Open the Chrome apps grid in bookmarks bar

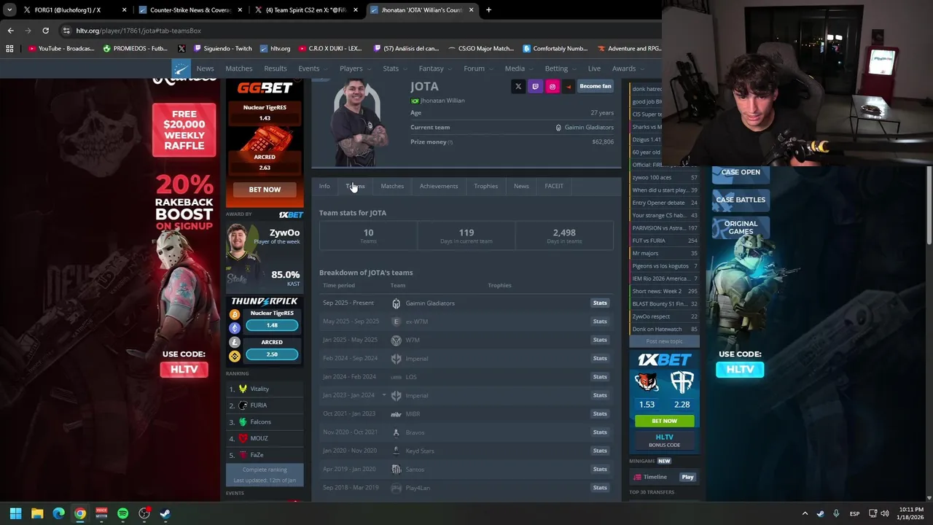tap(9, 49)
